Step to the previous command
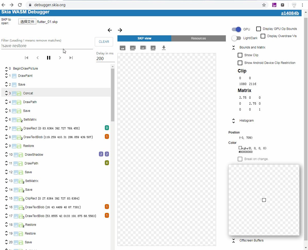The image size is (308, 250). 38,57
